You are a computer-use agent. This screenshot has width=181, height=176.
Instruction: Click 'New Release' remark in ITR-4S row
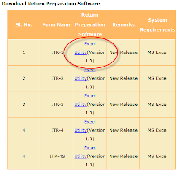coord(124,156)
